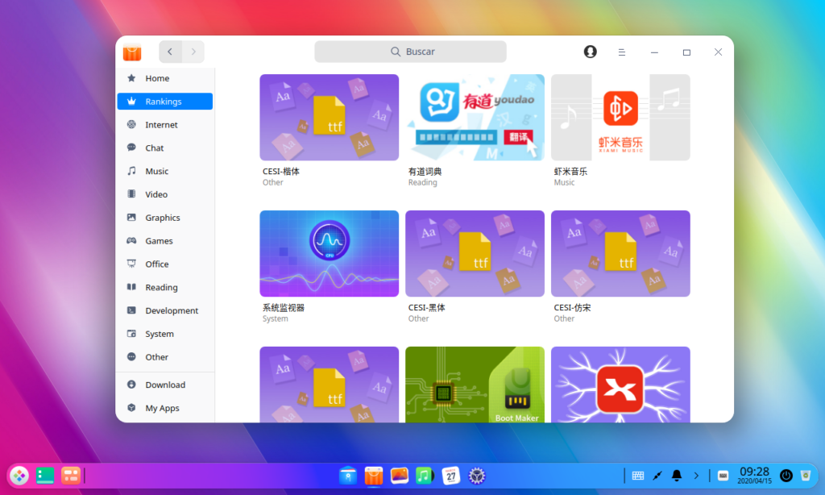The width and height of the screenshot is (825, 495).
Task: Go to the Download manager page
Action: tap(164, 385)
